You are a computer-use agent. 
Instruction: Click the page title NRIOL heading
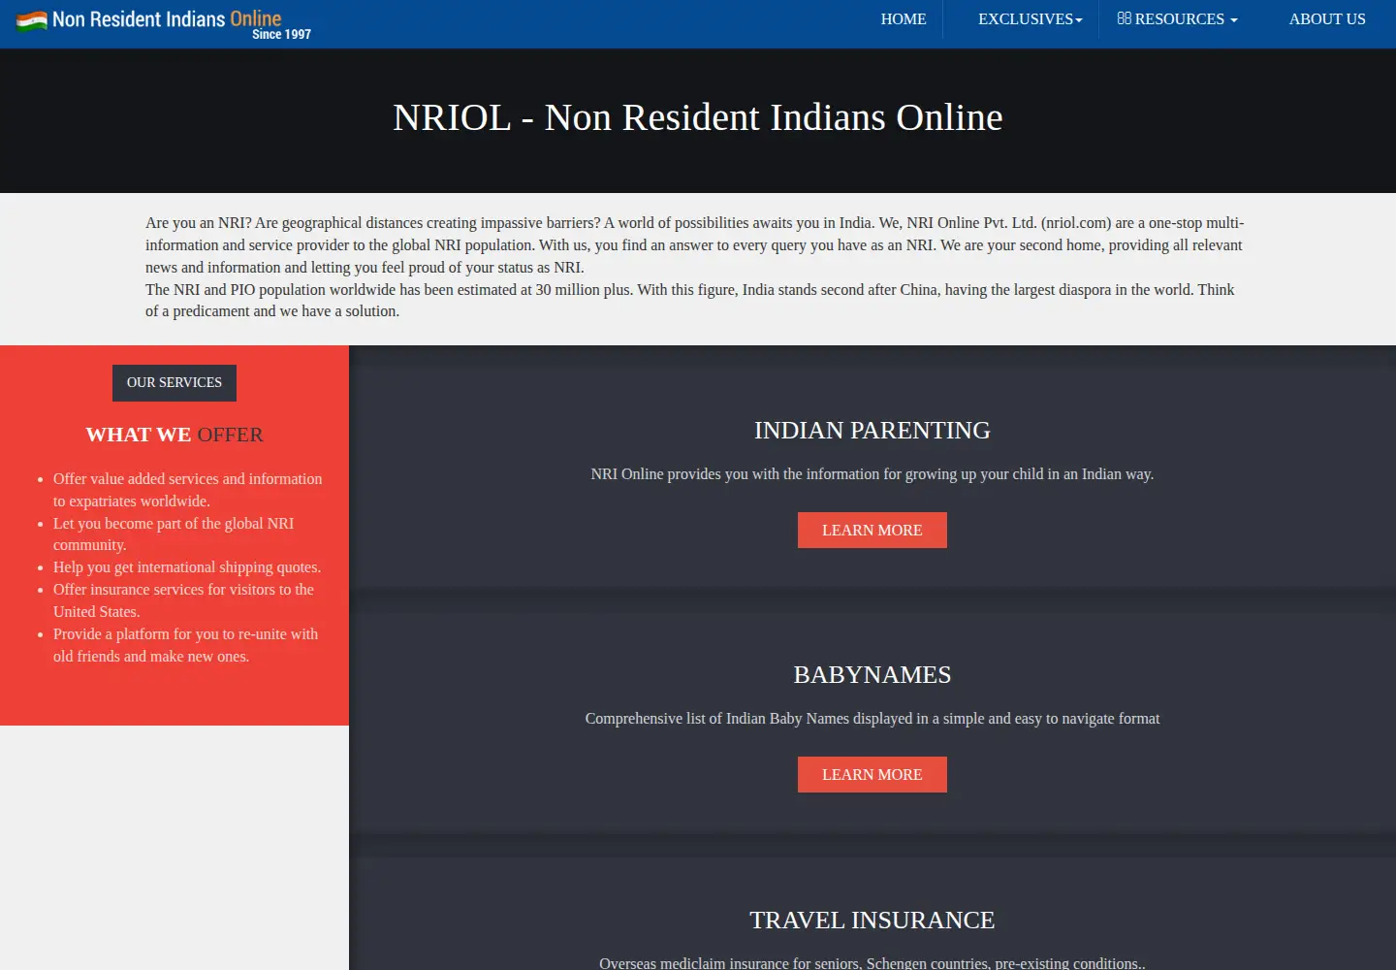(698, 117)
